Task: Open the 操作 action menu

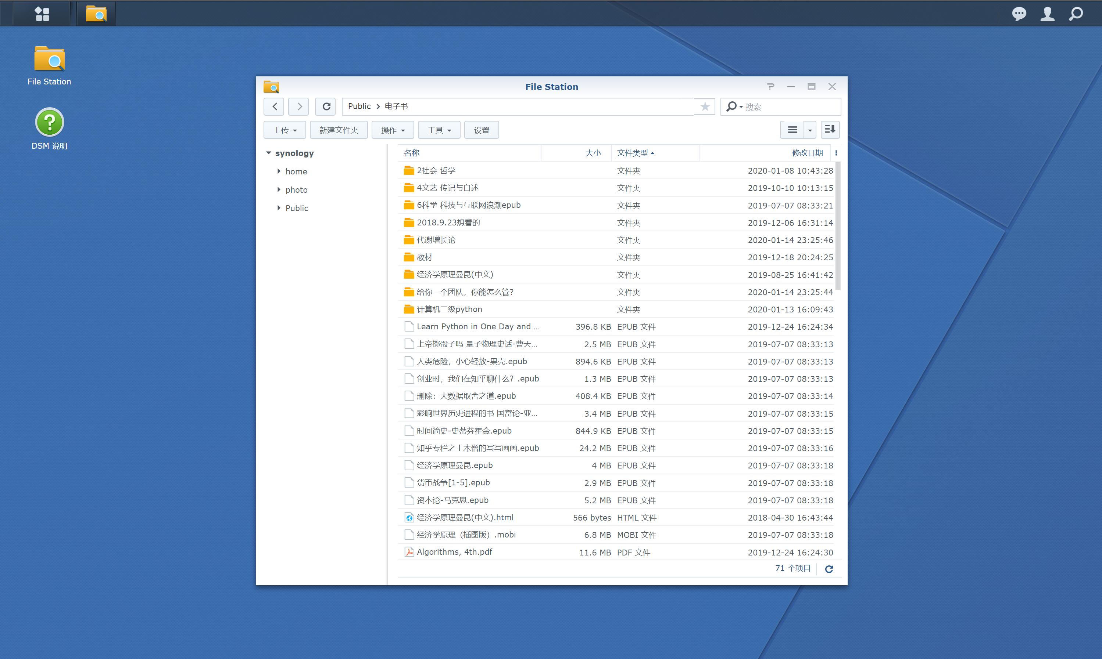Action: click(393, 130)
